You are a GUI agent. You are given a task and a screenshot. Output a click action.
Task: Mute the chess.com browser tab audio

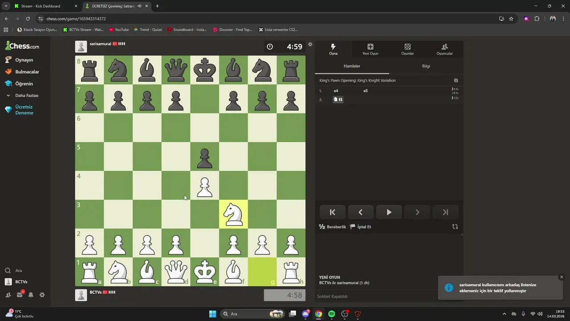pyautogui.click(x=139, y=6)
